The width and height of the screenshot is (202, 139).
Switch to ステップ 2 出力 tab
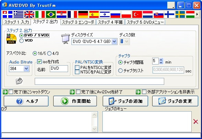click(45, 22)
